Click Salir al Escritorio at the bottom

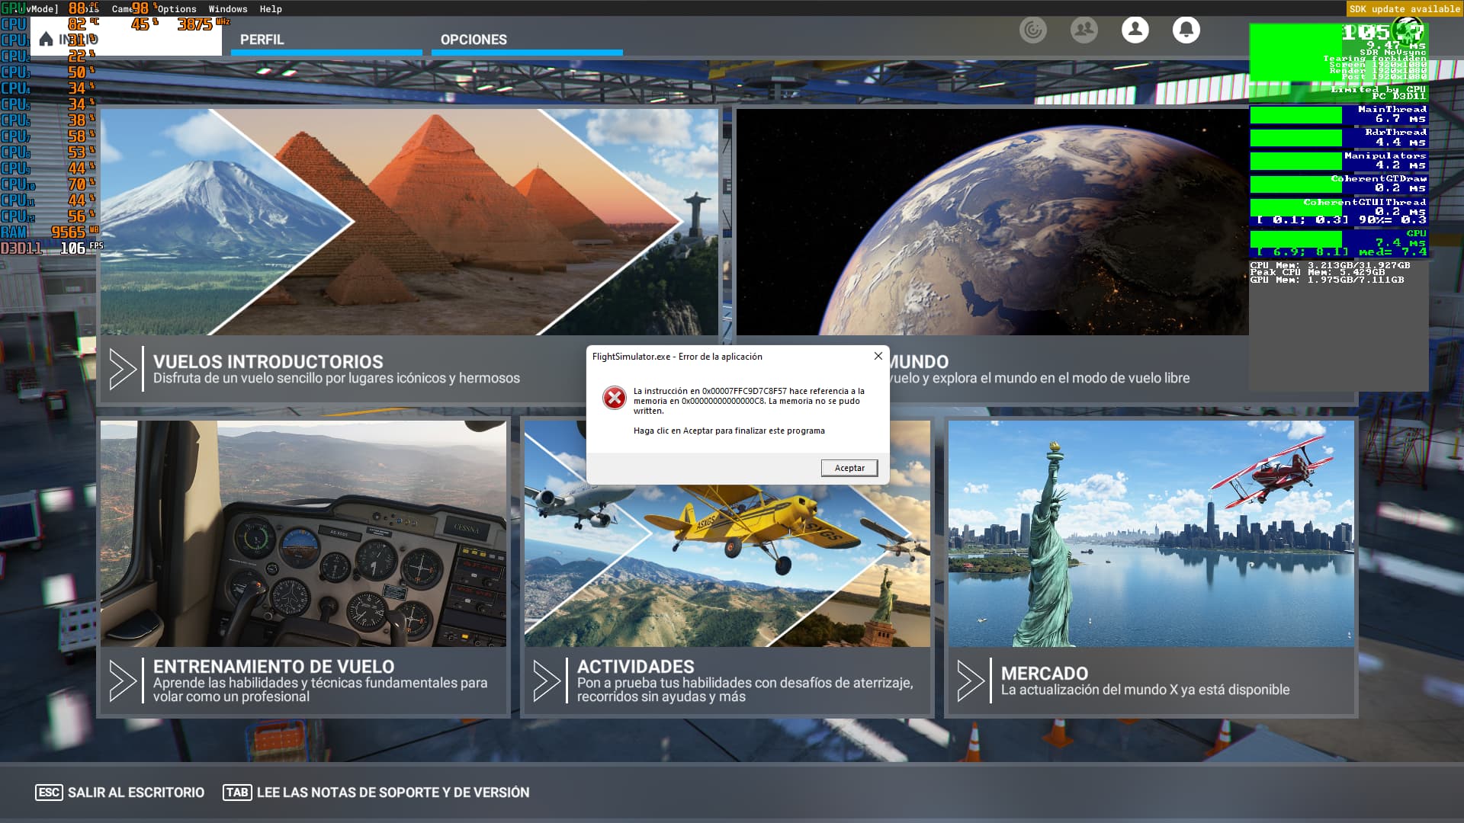(x=132, y=793)
